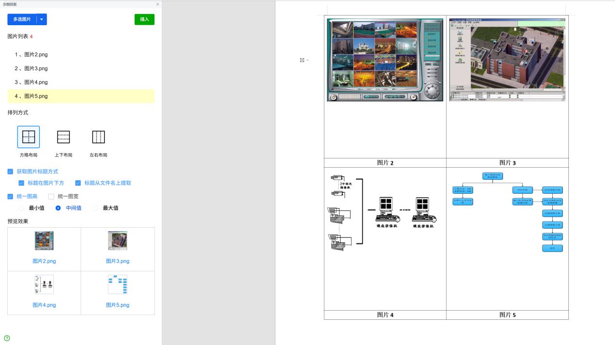Select the 中间值 radio option
The width and height of the screenshot is (615, 345).
58,208
